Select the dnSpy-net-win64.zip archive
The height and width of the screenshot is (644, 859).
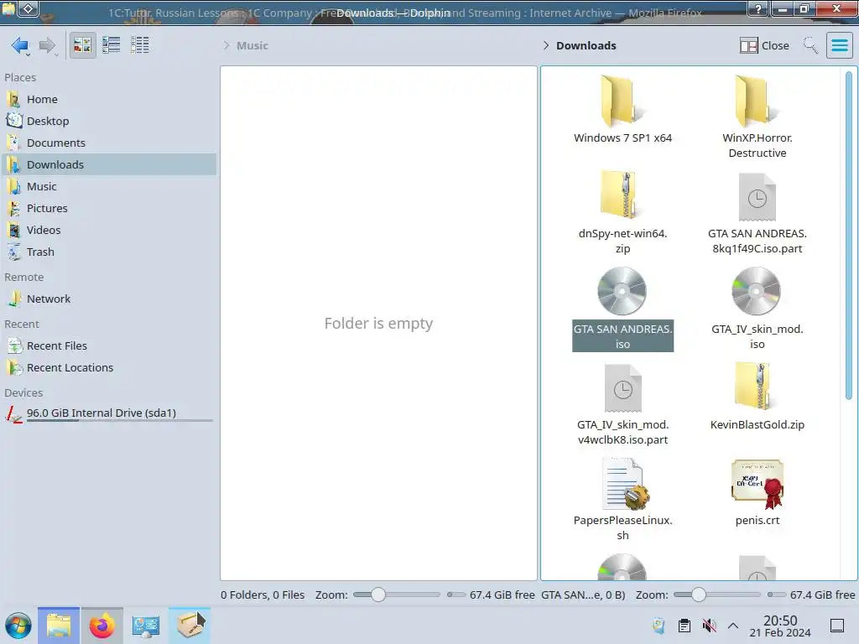[622, 212]
